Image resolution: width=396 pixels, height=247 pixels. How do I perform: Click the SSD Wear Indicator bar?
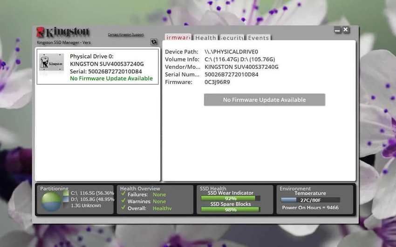click(231, 198)
